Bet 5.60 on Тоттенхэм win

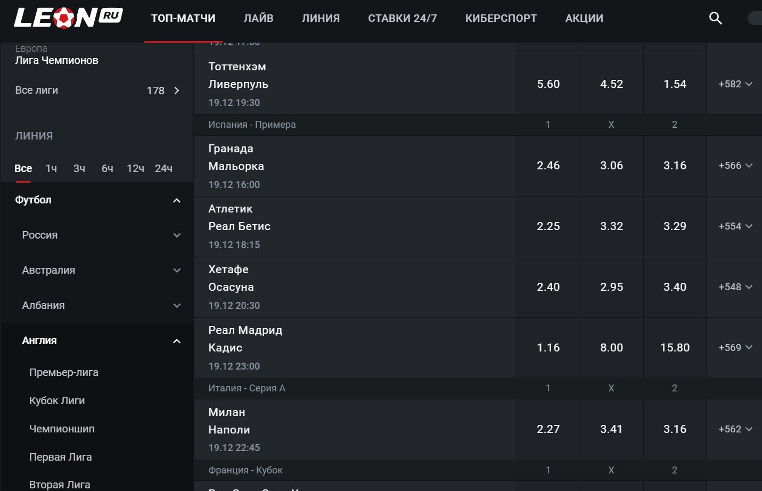coord(548,84)
